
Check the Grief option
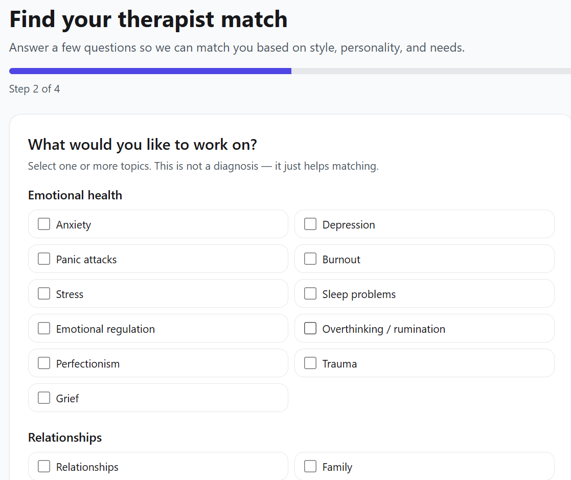pyautogui.click(x=44, y=398)
